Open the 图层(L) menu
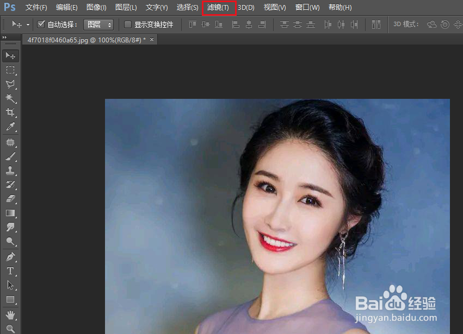 click(126, 8)
